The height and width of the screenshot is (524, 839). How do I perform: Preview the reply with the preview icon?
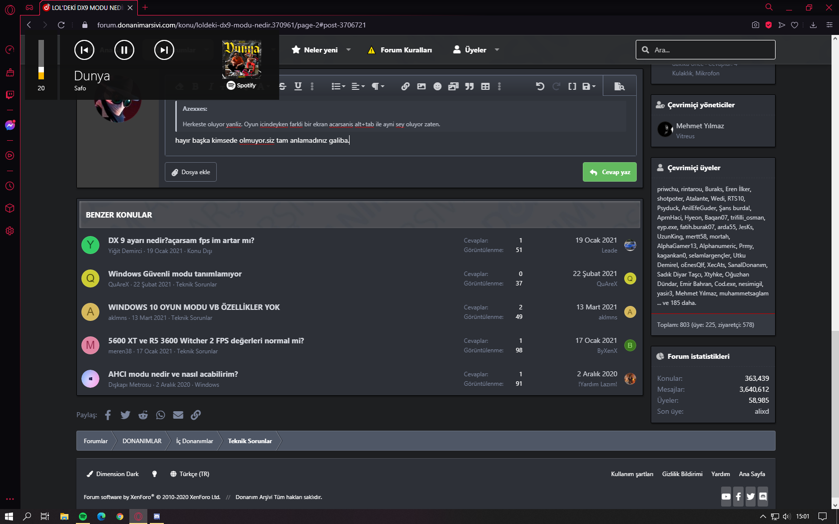tap(619, 86)
